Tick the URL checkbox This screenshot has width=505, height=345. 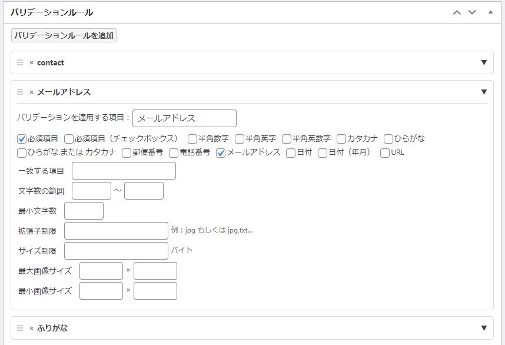tap(385, 153)
